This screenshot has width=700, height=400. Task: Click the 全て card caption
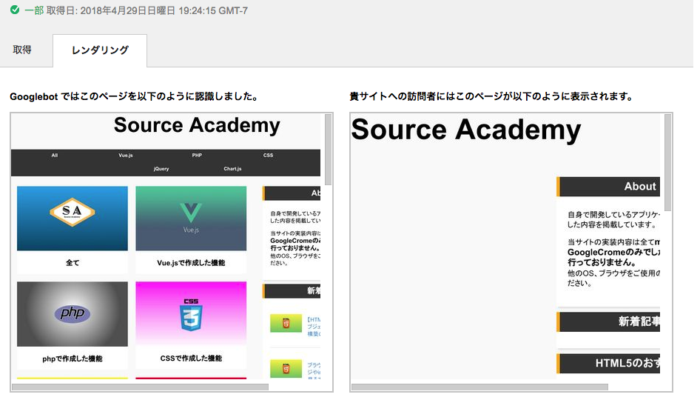point(73,263)
